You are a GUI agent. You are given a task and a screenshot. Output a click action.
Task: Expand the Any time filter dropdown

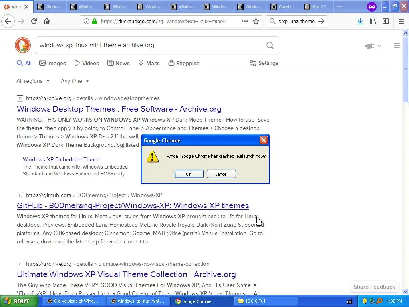(x=75, y=81)
